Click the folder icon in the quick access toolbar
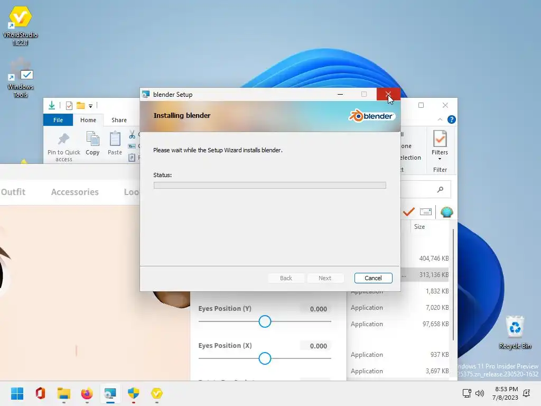This screenshot has width=541, height=406. point(81,105)
